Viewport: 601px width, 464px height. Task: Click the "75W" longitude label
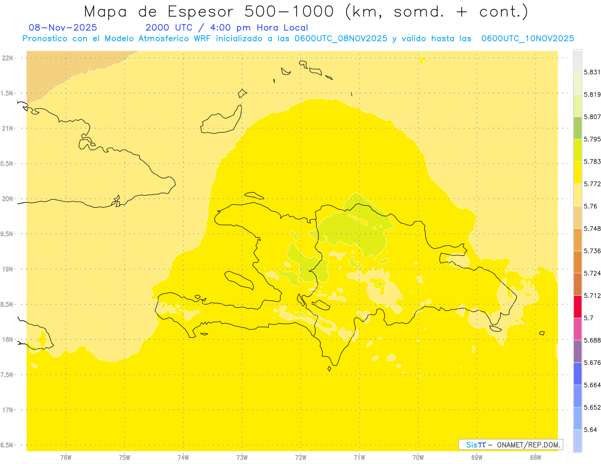coord(125,457)
